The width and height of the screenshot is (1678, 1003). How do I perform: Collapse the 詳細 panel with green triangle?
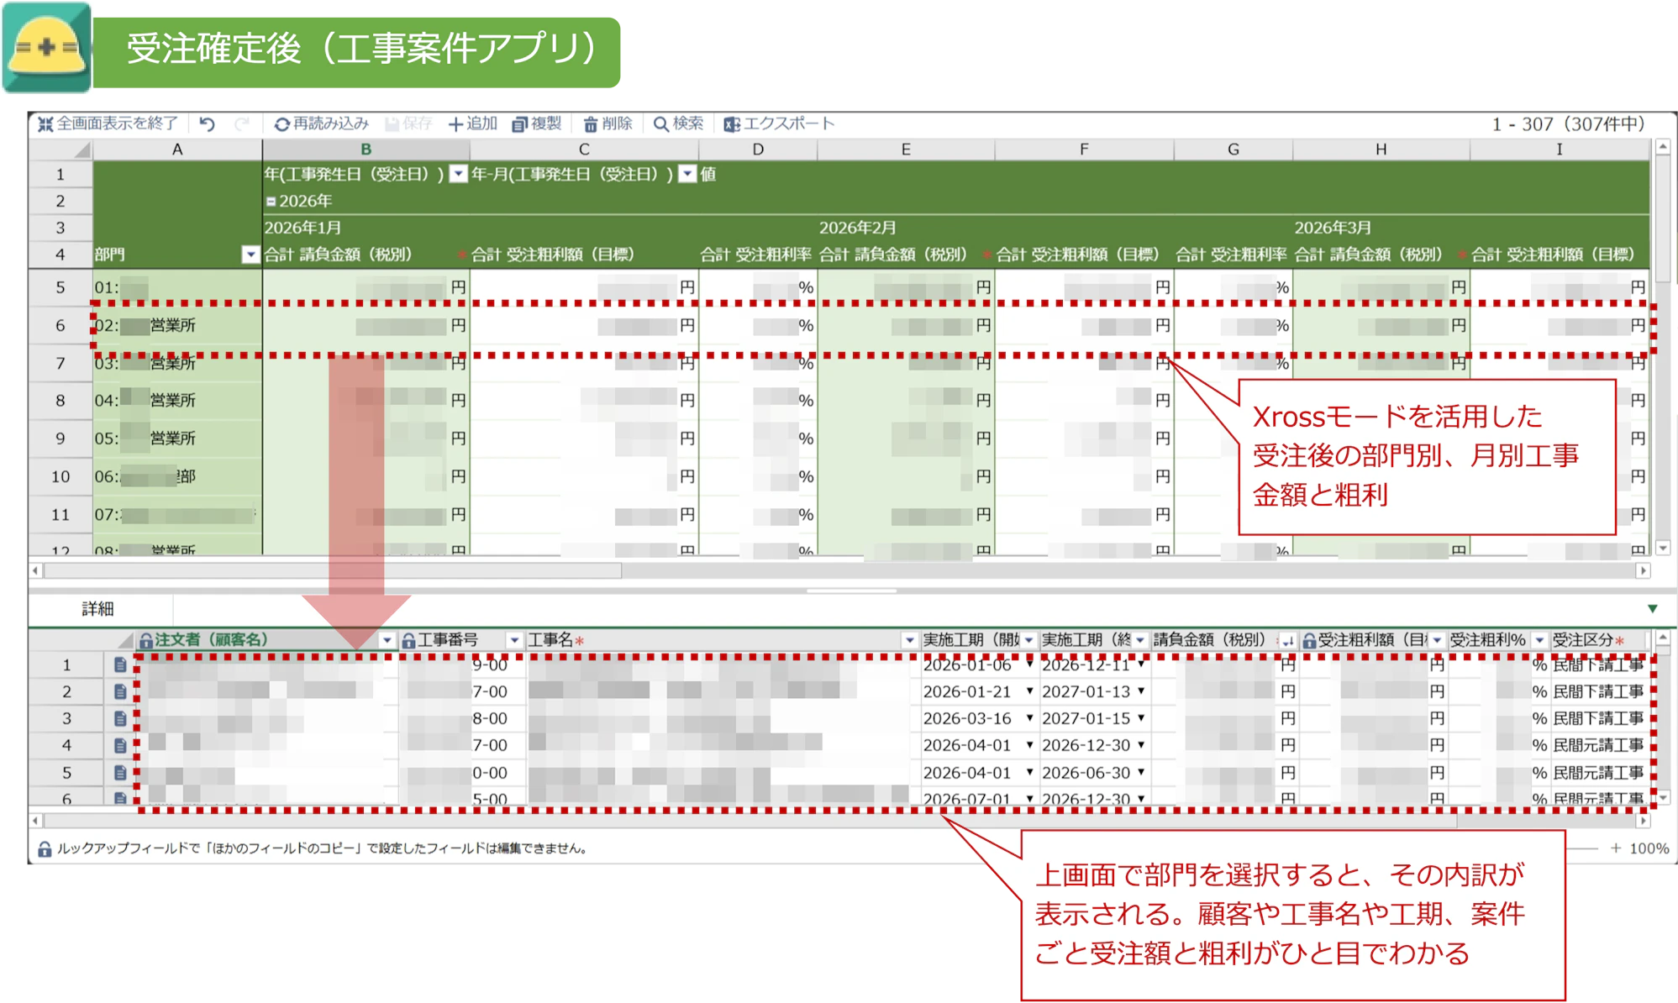(x=1653, y=609)
